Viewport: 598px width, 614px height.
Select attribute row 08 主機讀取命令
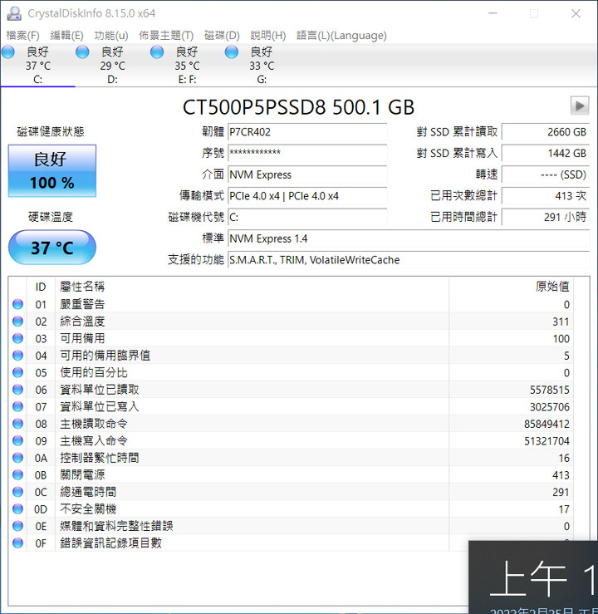point(291,424)
